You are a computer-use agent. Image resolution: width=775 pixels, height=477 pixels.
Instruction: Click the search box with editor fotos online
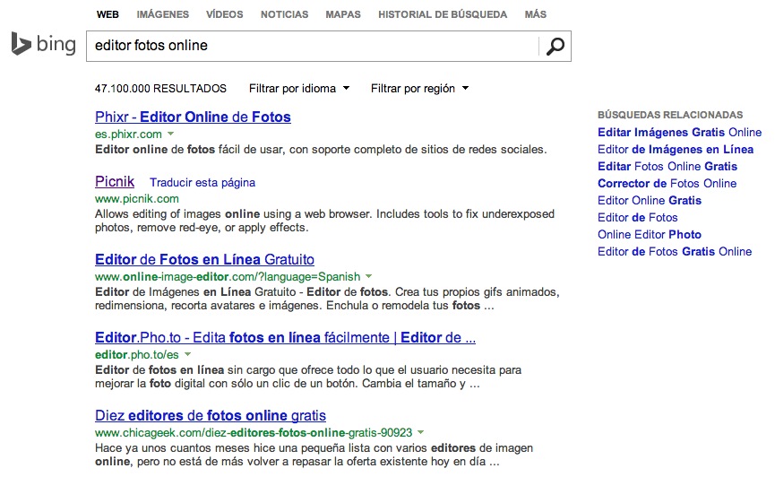pyautogui.click(x=312, y=46)
